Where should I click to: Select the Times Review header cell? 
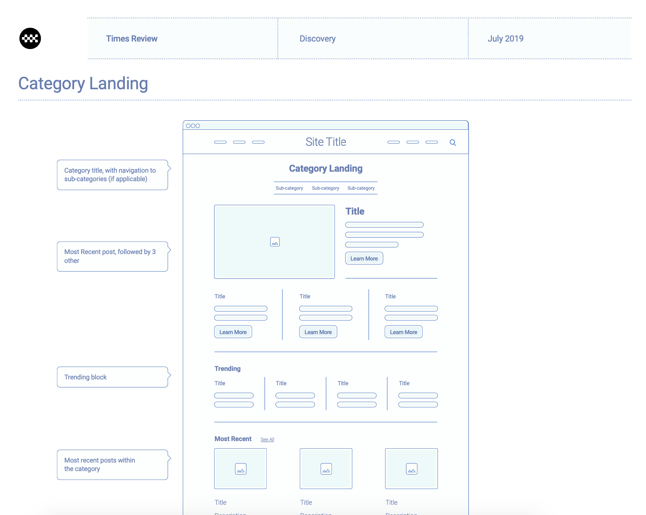182,38
